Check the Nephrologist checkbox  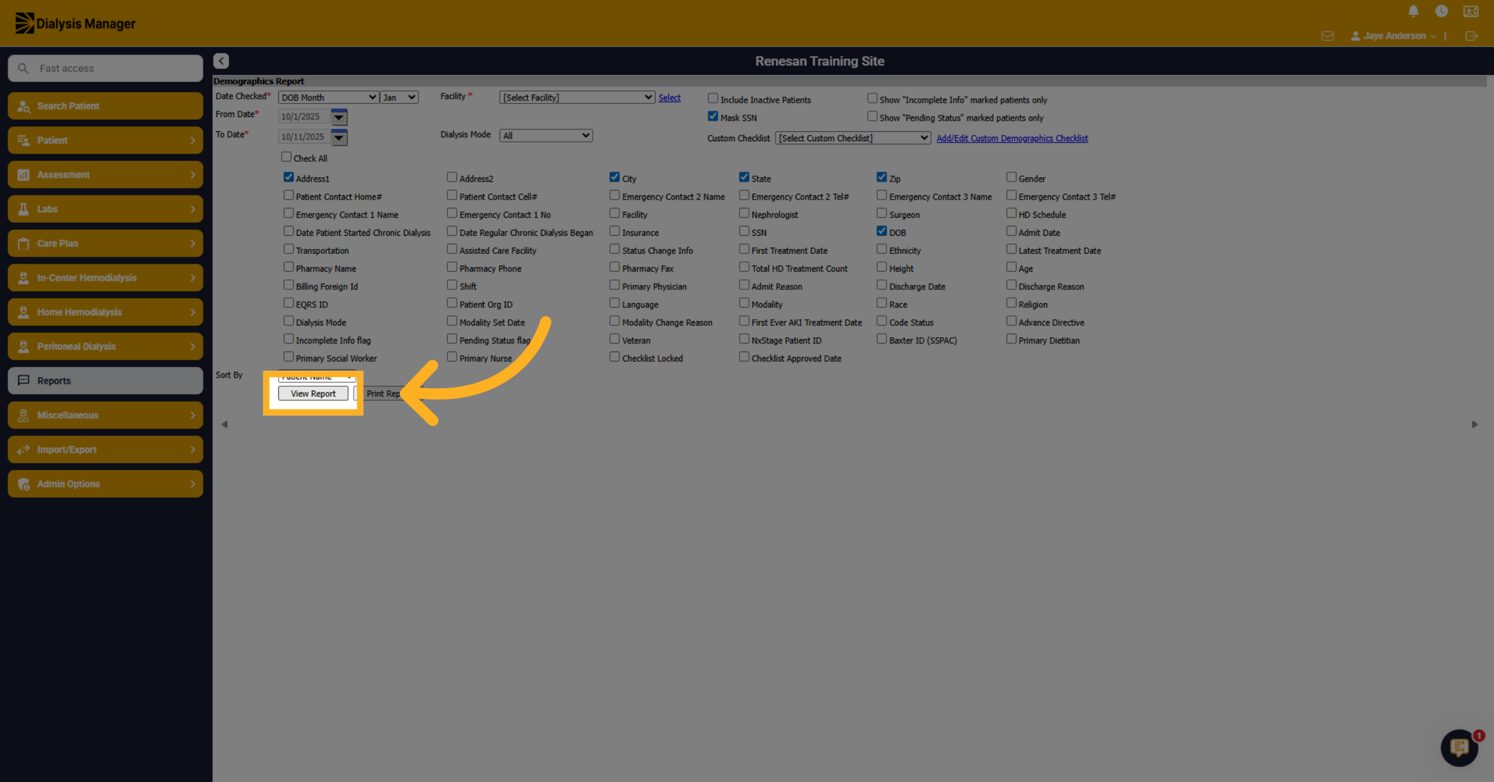click(744, 213)
